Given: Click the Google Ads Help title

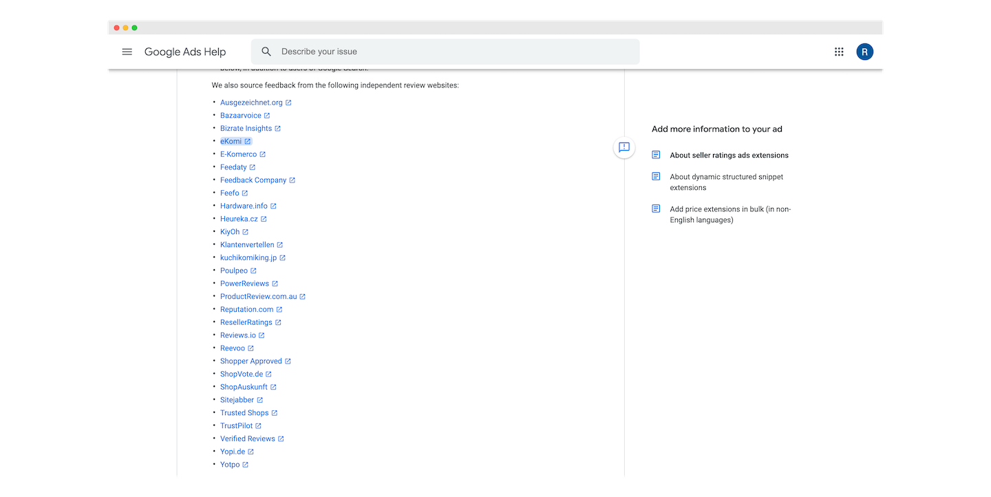Looking at the screenshot, I should tap(185, 52).
